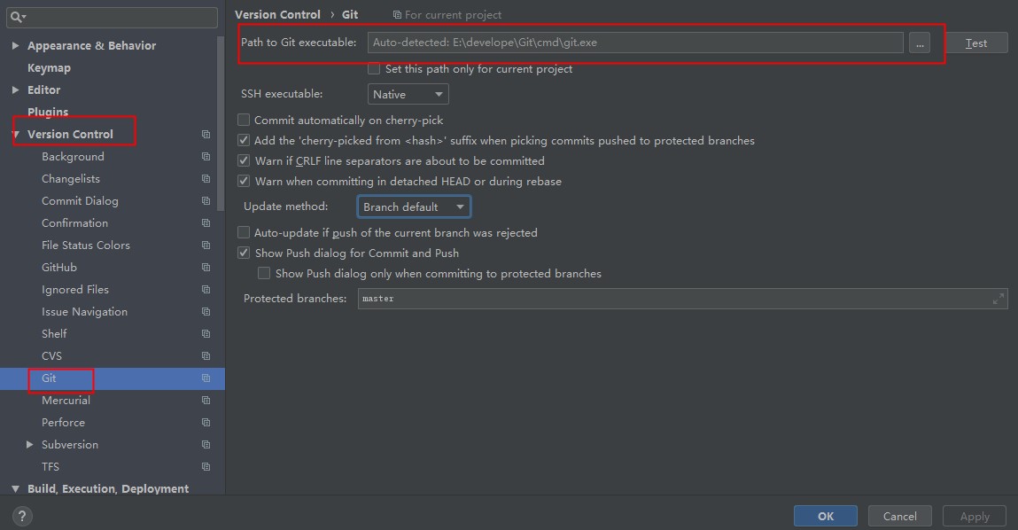1018x530 pixels.
Task: Toggle Show Push dialog for Commit and Push
Action: click(245, 253)
